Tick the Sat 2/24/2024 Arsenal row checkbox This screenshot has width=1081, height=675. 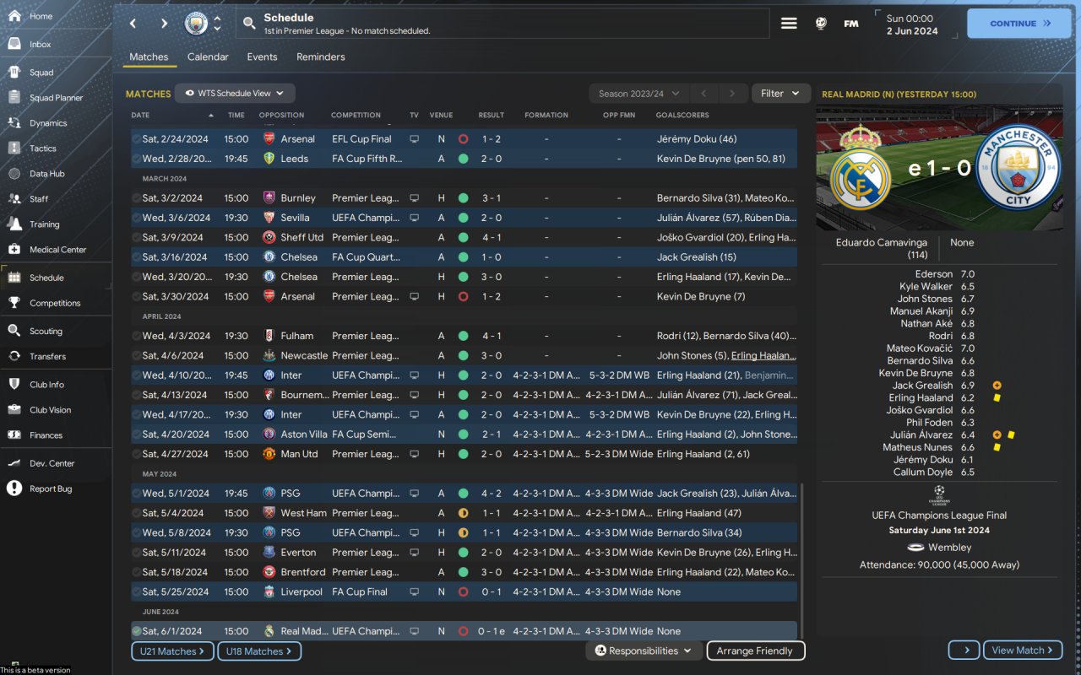pyautogui.click(x=136, y=139)
